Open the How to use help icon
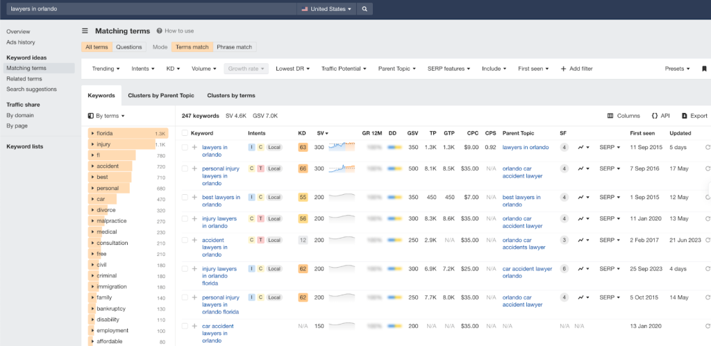711x346 pixels. click(x=159, y=31)
